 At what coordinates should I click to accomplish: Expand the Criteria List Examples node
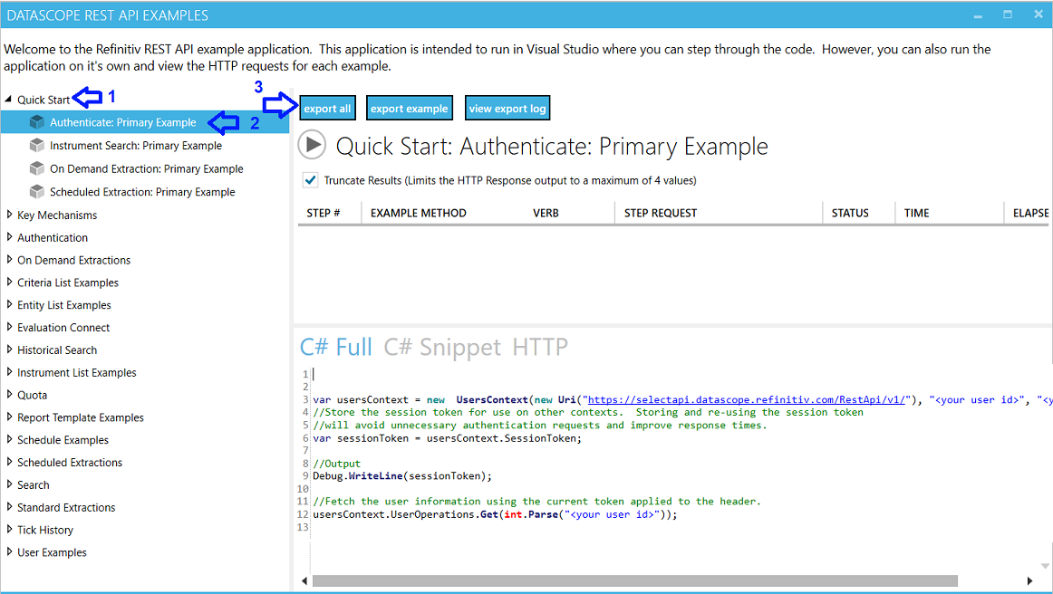coord(9,283)
